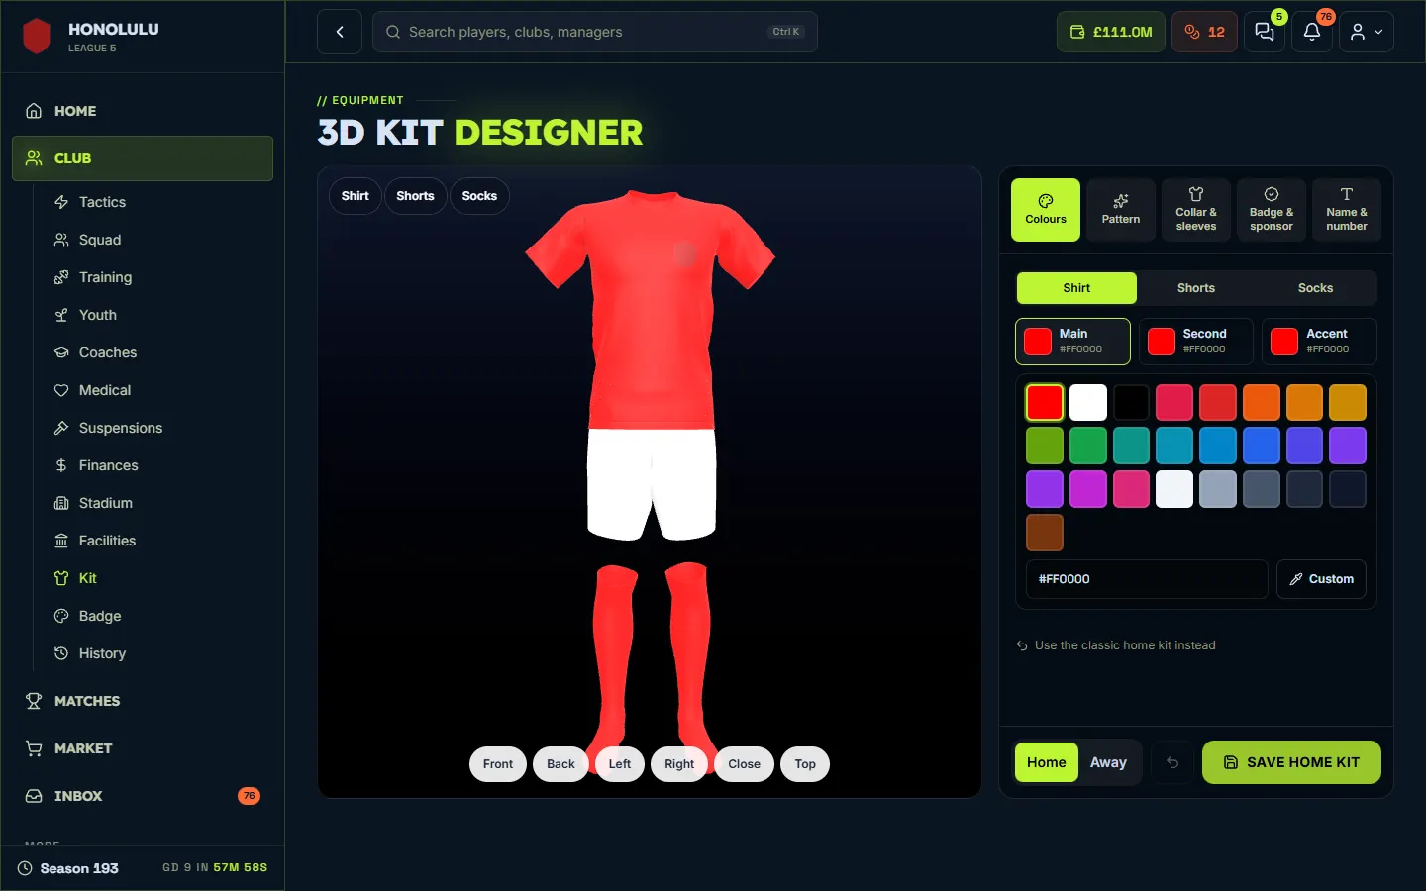Open the Matches section
Screen dimensions: 1426x891
coord(143,701)
